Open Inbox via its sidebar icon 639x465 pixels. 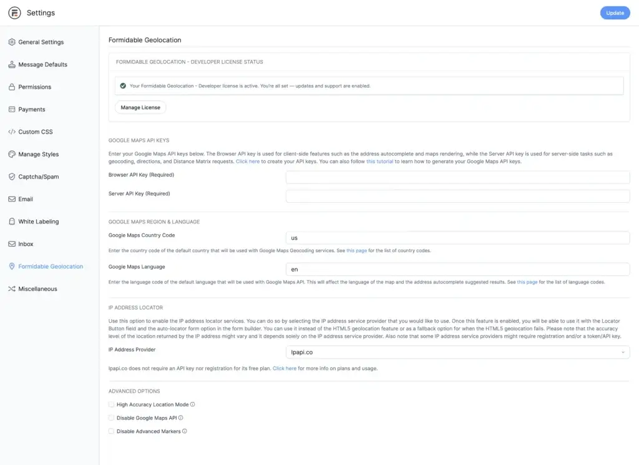click(x=11, y=244)
